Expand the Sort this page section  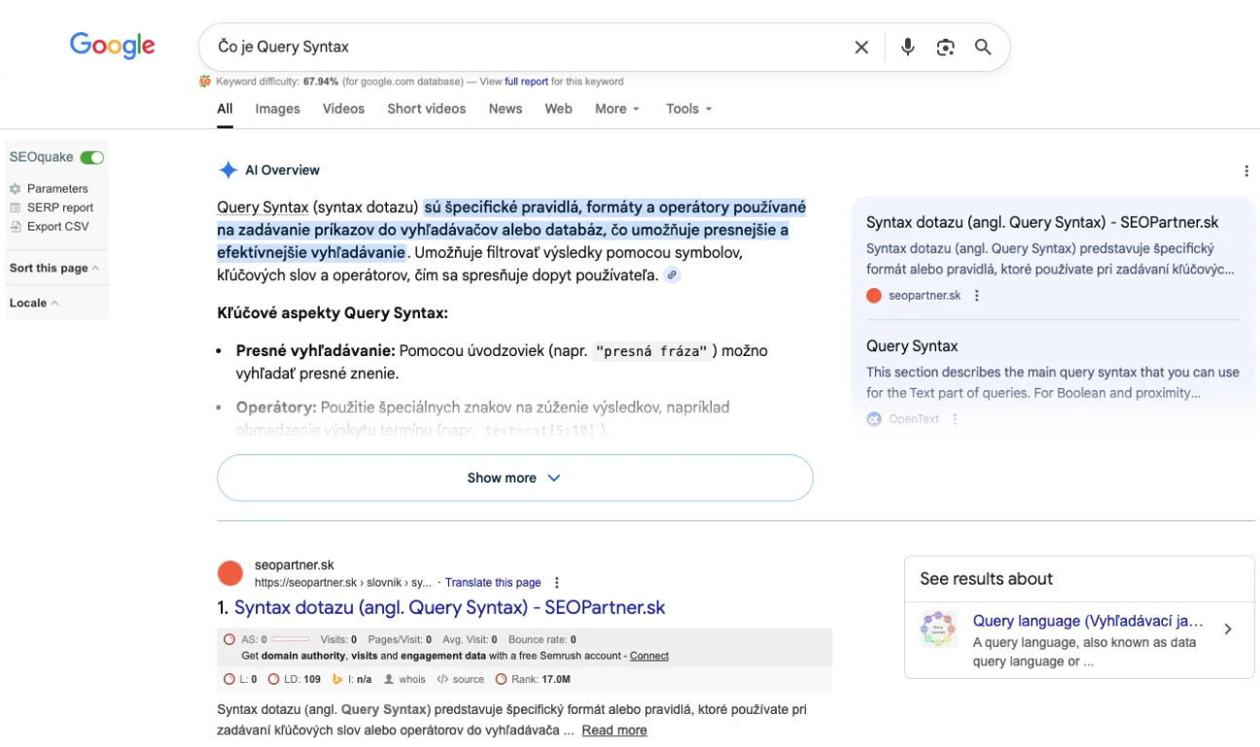tap(53, 268)
